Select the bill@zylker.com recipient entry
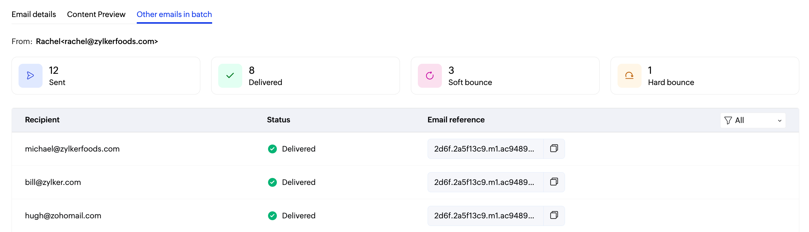This screenshot has height=232, width=809. pyautogui.click(x=53, y=182)
